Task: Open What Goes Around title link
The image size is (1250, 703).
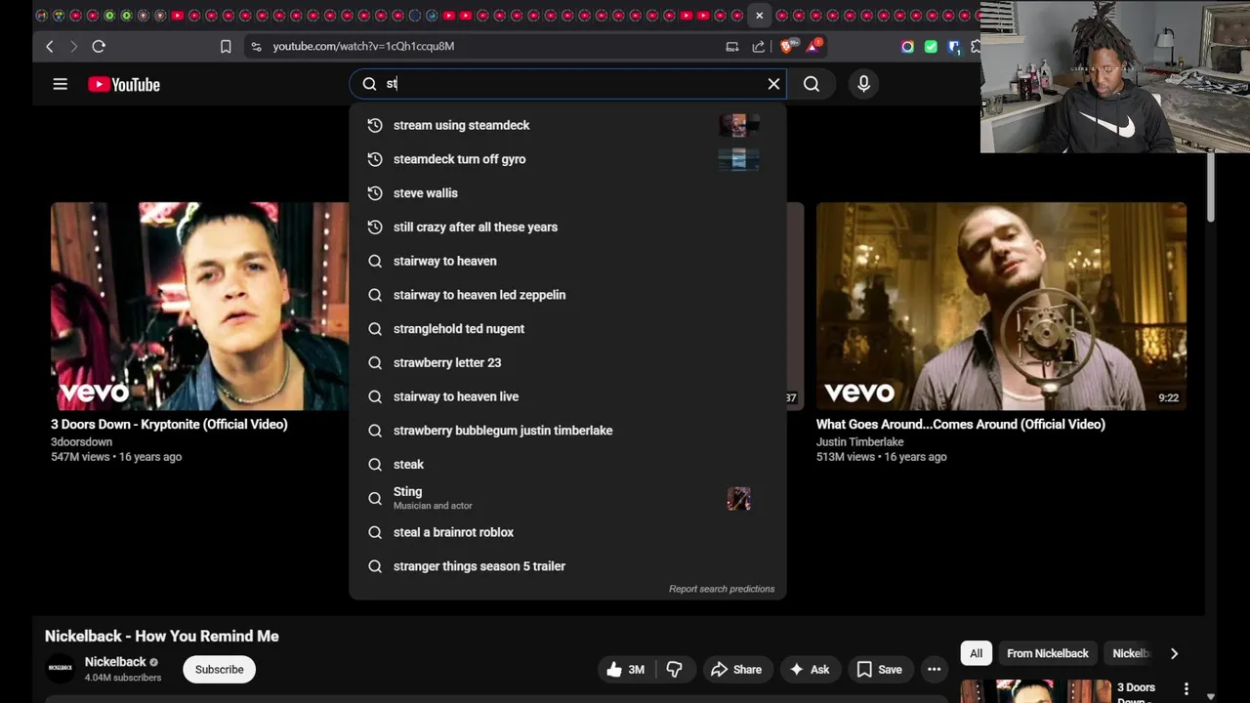Action: 961,425
